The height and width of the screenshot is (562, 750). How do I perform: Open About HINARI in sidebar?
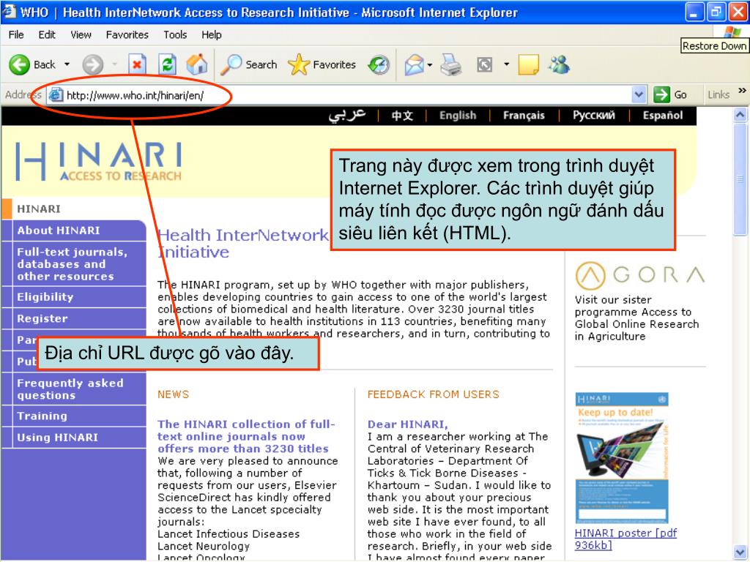[74, 231]
